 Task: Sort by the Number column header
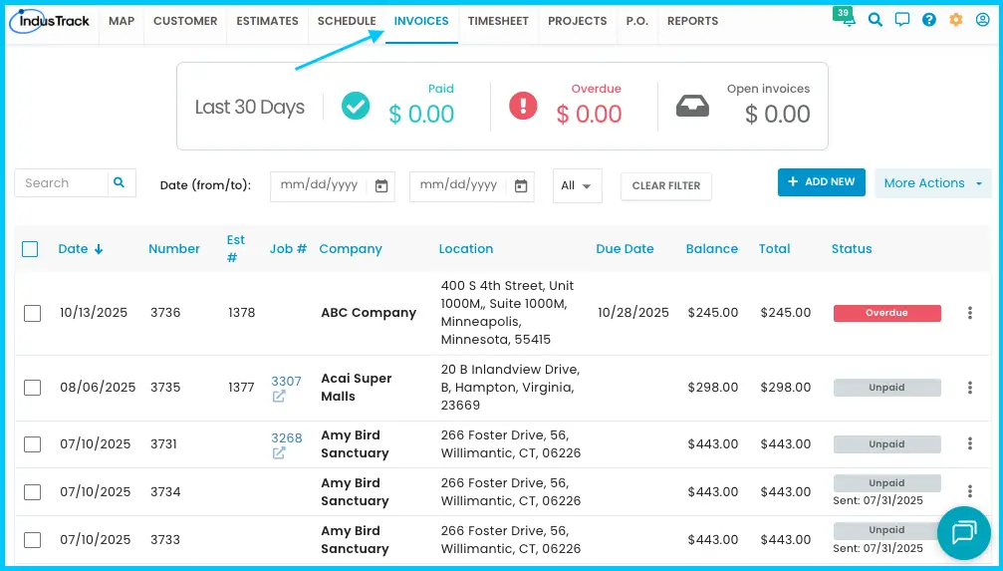[x=174, y=249]
